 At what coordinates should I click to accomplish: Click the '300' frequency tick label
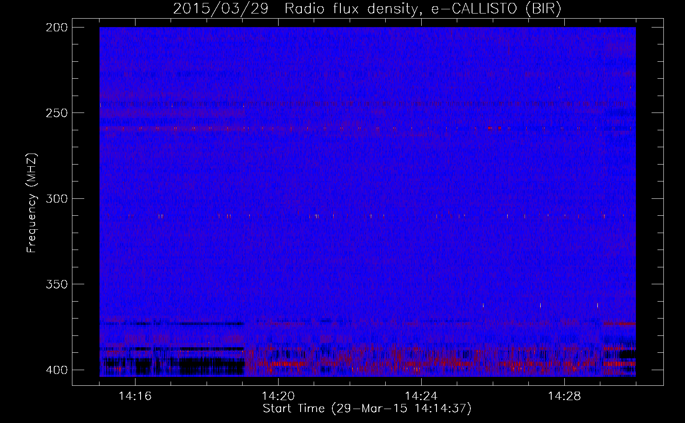pyautogui.click(x=56, y=199)
